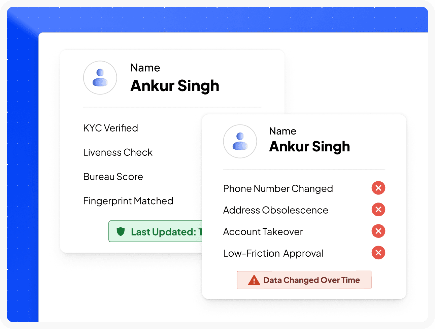Viewport: 435px width, 329px height.
Task: Click the Data Changed Over Time badge
Action: 304,280
